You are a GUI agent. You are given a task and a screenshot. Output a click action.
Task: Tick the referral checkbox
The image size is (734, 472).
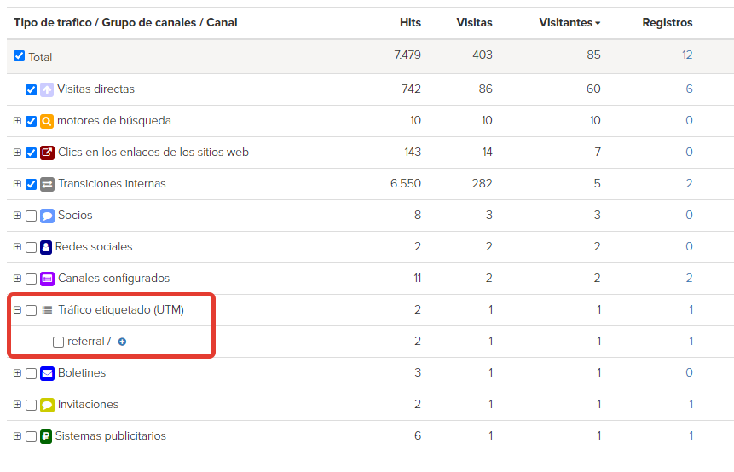click(59, 342)
